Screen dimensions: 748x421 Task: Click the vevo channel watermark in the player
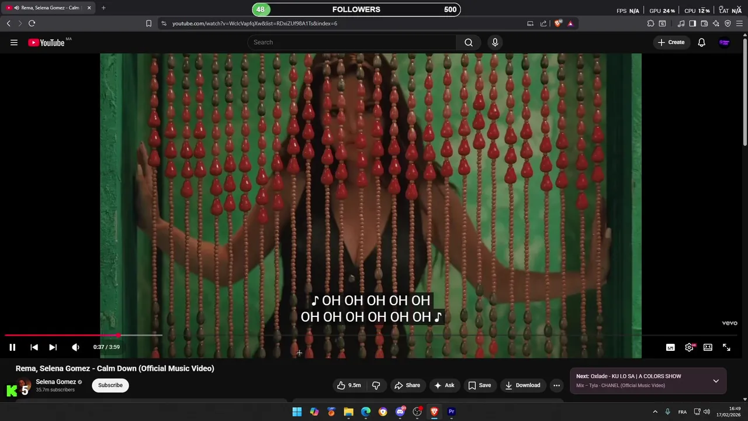click(x=729, y=323)
